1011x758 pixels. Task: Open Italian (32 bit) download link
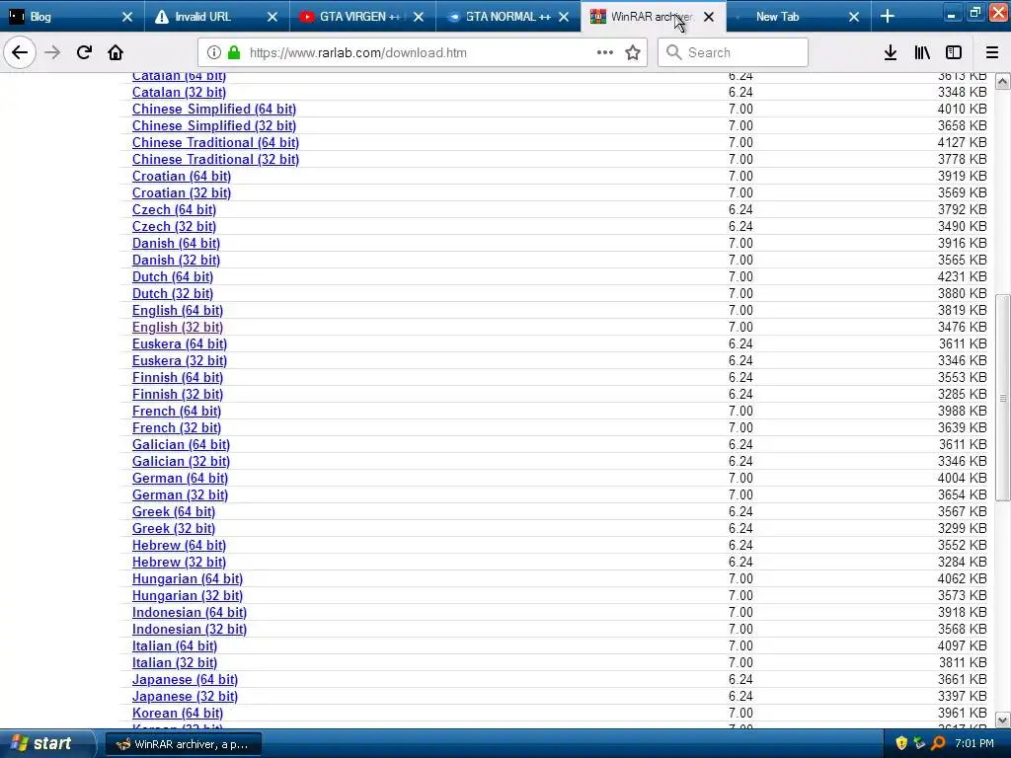click(175, 662)
